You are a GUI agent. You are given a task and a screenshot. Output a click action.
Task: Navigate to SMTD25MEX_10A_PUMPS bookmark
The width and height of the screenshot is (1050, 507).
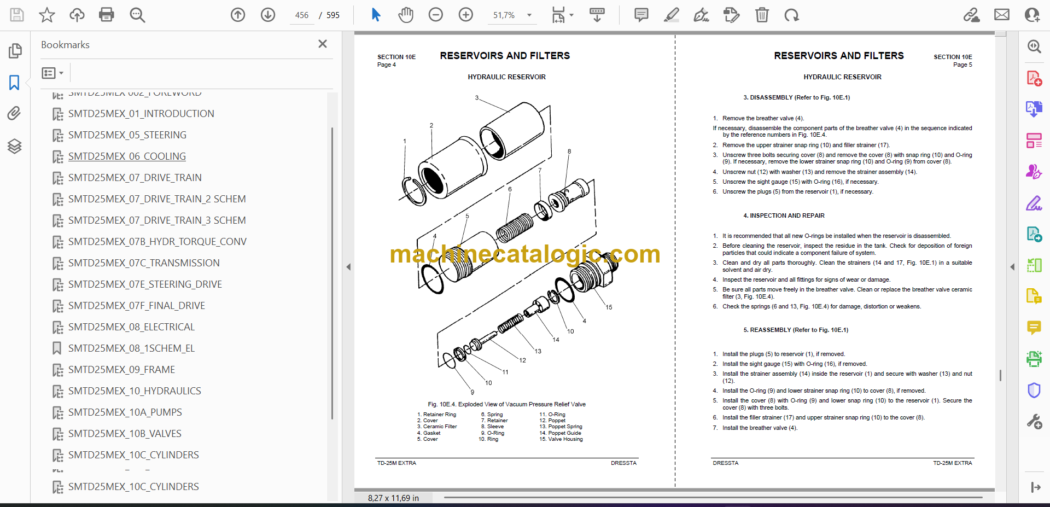(125, 412)
